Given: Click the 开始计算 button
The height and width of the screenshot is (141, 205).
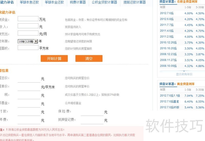Looking at the screenshot, I should coord(54,58).
